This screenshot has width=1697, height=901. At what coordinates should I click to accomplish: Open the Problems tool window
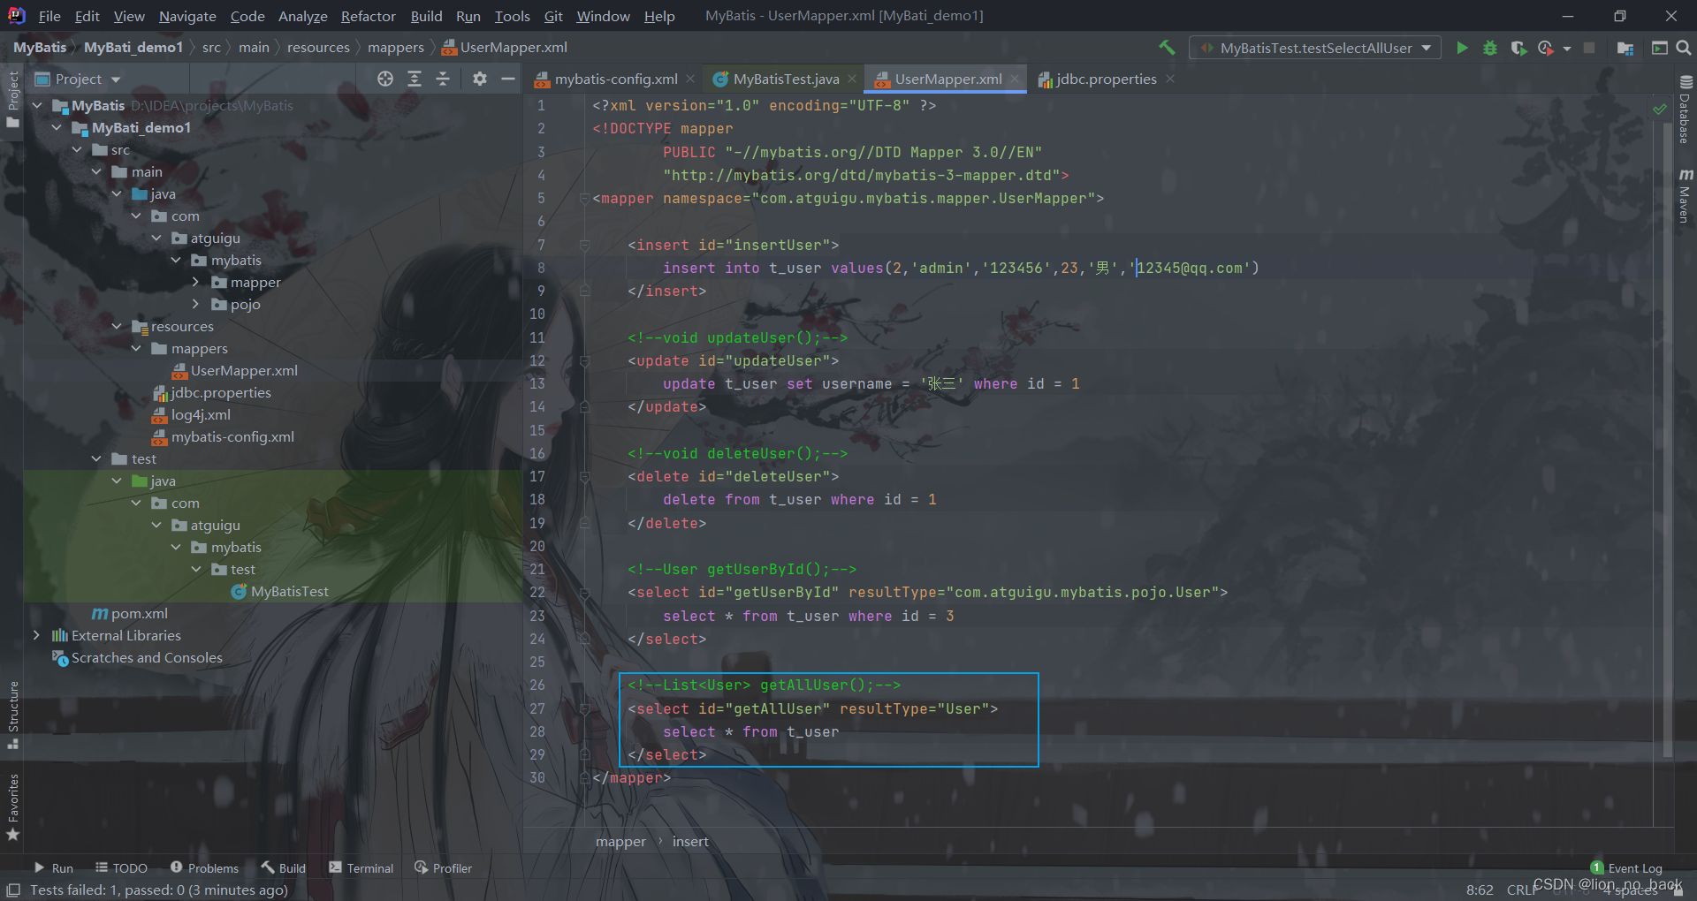click(x=205, y=868)
